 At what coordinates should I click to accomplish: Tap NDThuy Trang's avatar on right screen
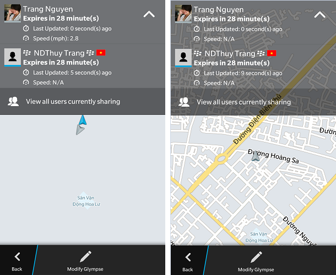click(x=183, y=58)
